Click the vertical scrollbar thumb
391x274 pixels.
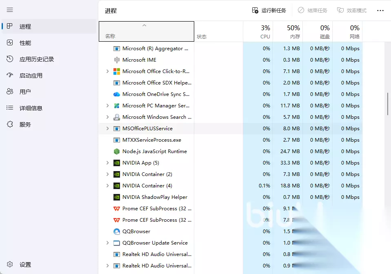[x=387, y=104]
